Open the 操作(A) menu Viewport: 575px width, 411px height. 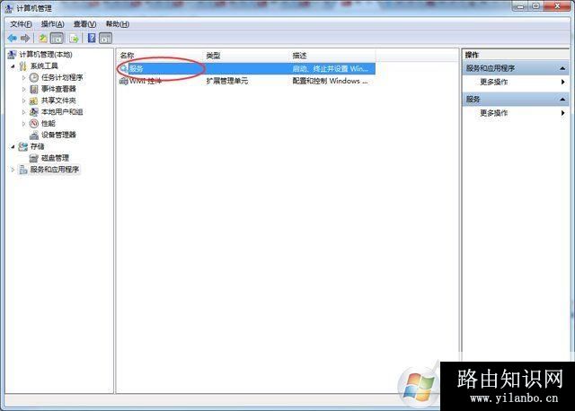(x=52, y=24)
